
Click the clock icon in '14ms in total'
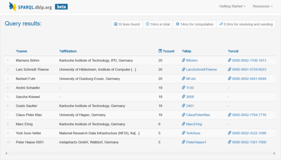(147, 24)
